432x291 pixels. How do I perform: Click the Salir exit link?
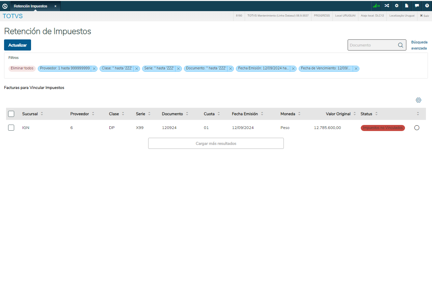425,16
